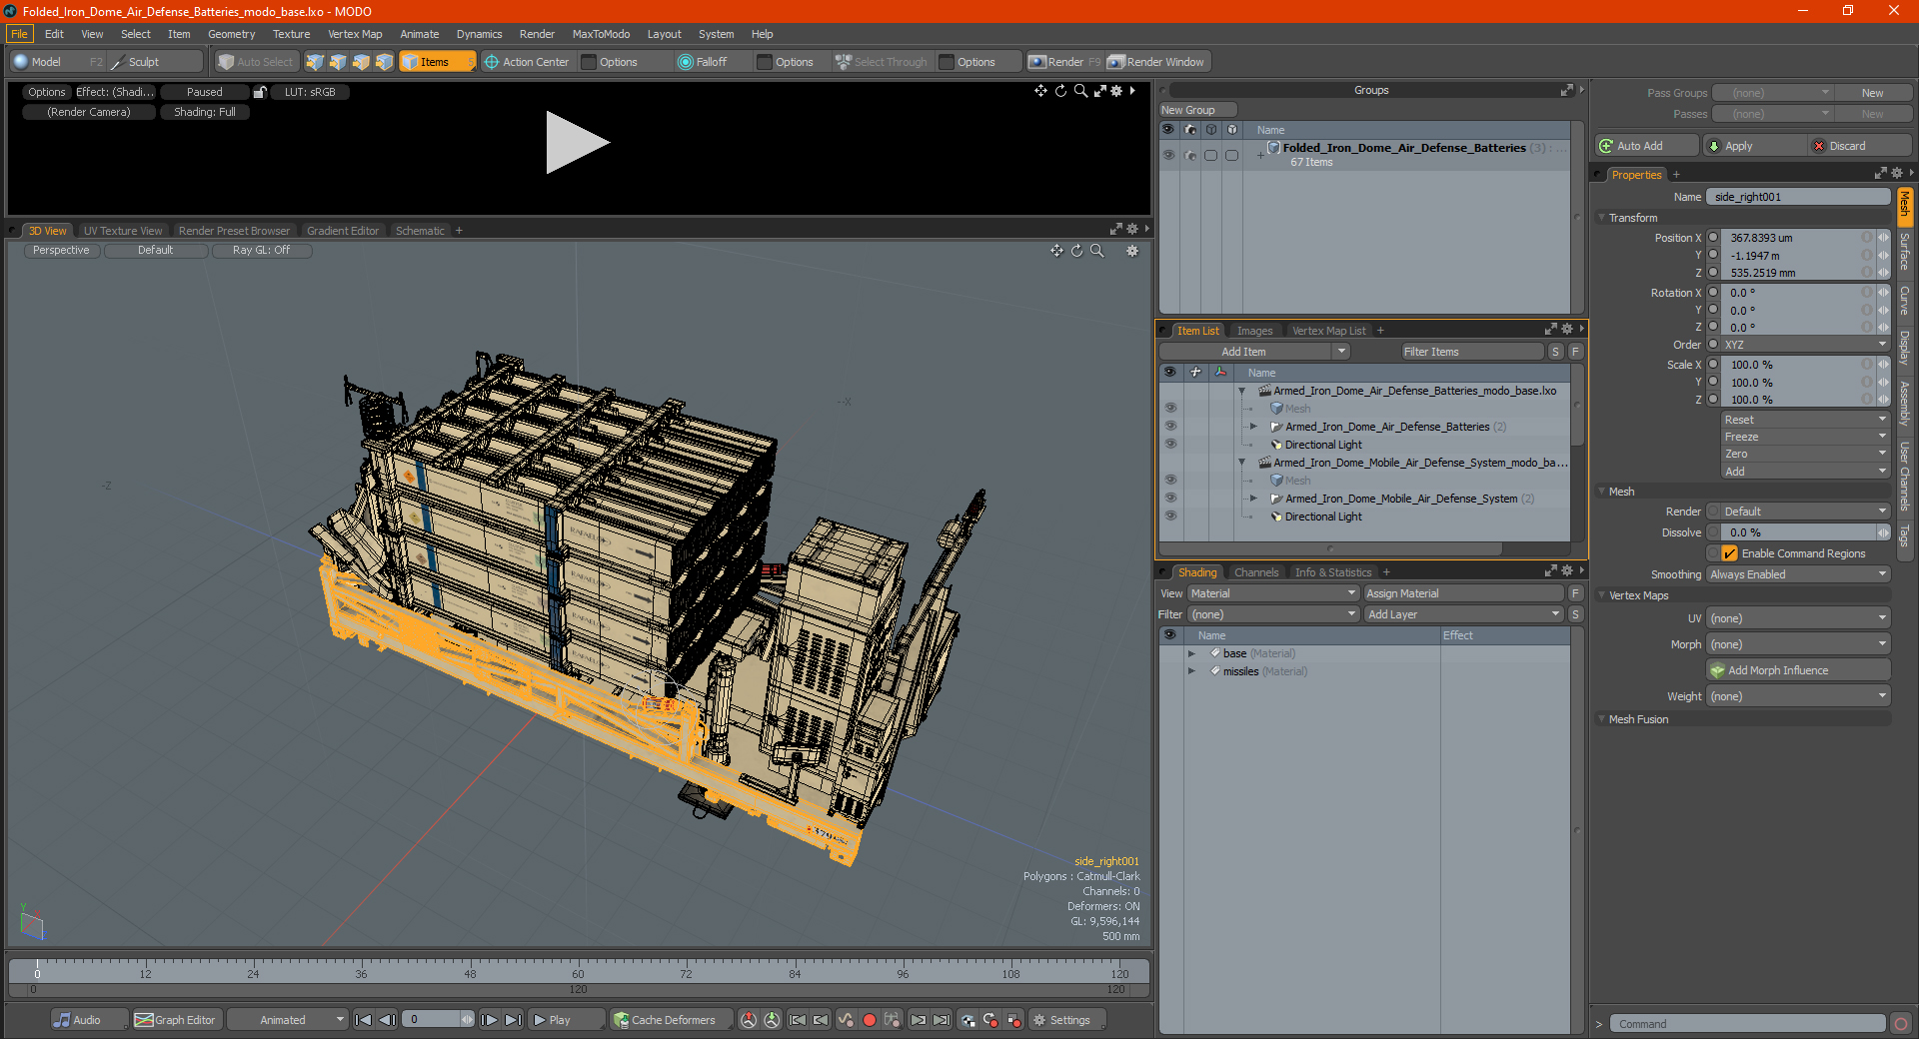1919x1039 pixels.
Task: Edit Name field side_right001
Action: pos(1798,197)
